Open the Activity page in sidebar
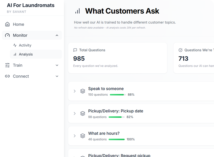This screenshot has height=157, width=214. (x=25, y=45)
